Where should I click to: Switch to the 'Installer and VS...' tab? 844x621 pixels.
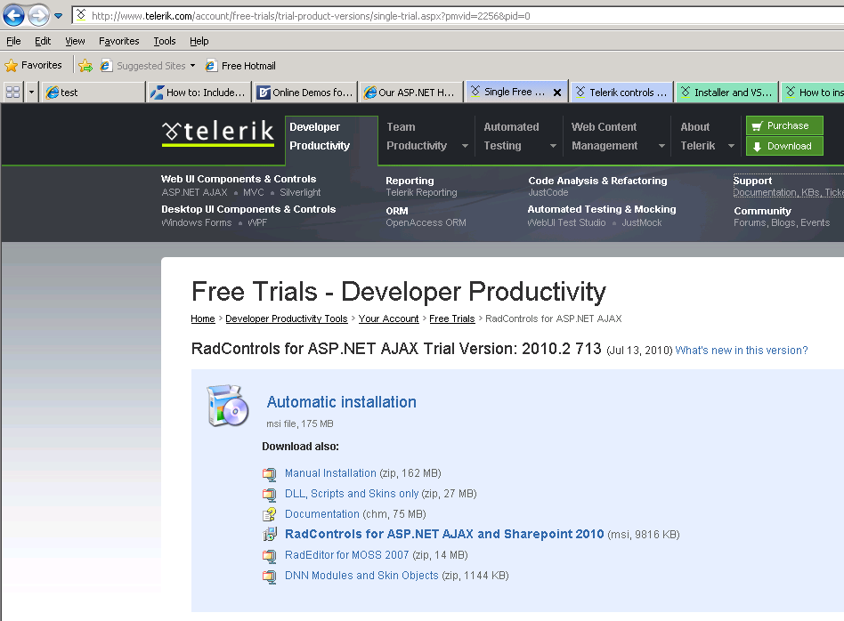point(726,92)
